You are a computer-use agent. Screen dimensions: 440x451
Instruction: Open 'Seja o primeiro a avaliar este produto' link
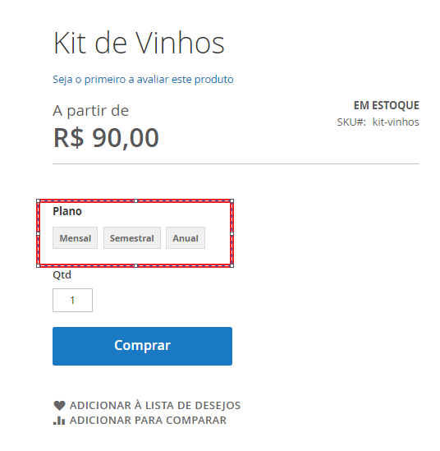point(143,80)
